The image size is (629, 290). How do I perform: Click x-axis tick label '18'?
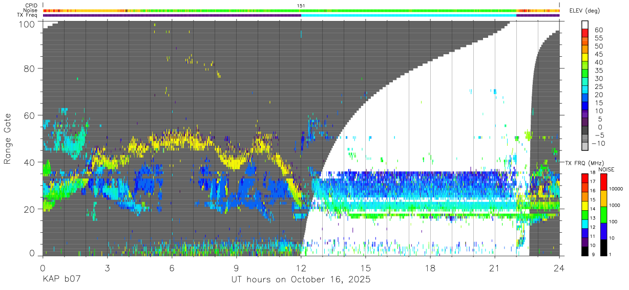point(430,267)
